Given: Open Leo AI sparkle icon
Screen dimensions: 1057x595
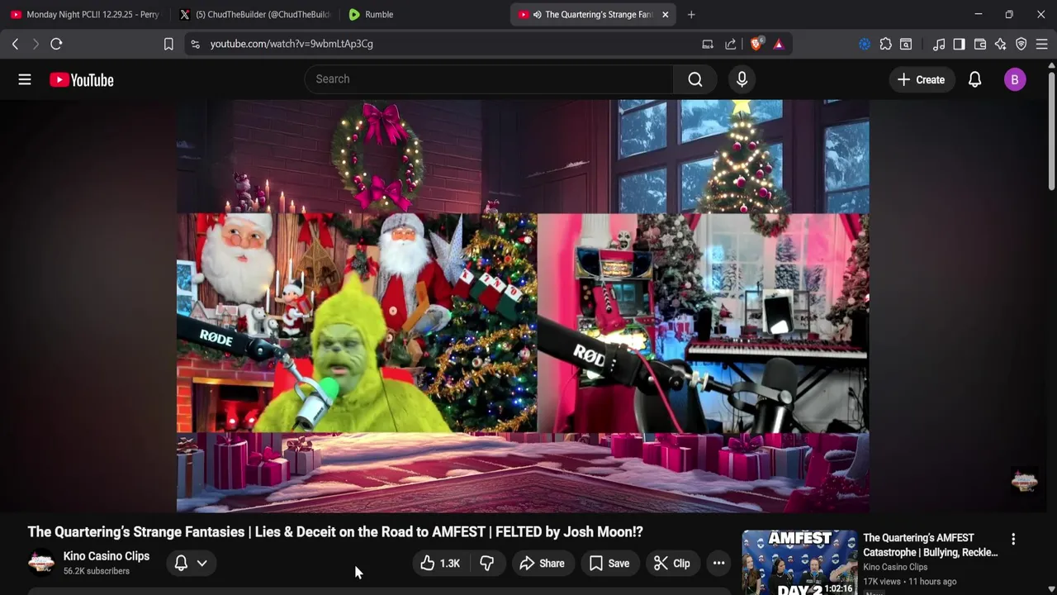Looking at the screenshot, I should pos(1001,44).
